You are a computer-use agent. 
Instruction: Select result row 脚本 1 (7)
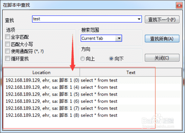92,108
